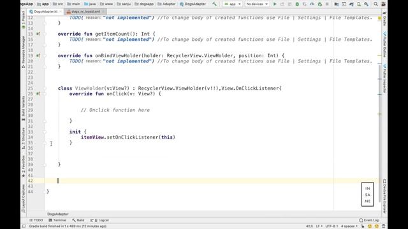Click the read-only lock icon in the status bar
Screen dimensions: 408x229
click(x=363, y=226)
